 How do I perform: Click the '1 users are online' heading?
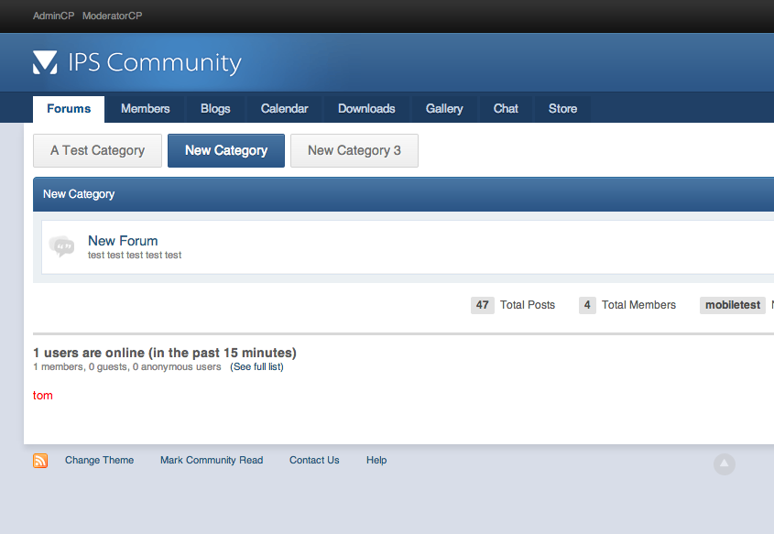[x=165, y=353]
